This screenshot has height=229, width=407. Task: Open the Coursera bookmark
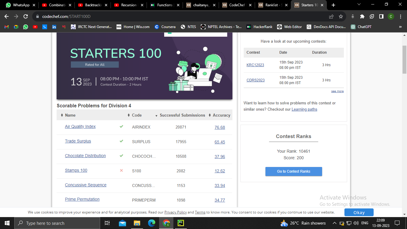click(x=165, y=27)
